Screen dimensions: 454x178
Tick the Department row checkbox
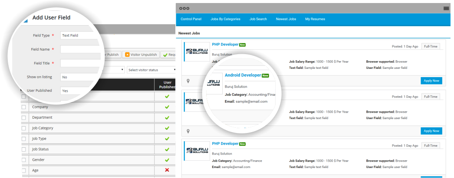point(23,118)
